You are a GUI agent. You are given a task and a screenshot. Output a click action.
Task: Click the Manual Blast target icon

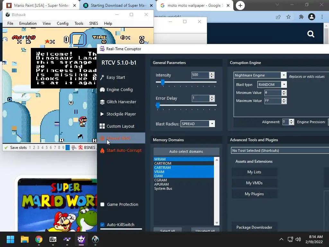point(102,138)
